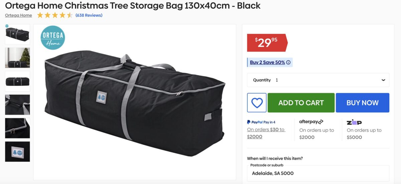Open the Quantity selector box
Viewport: 401px width, 184px height.
(318, 80)
